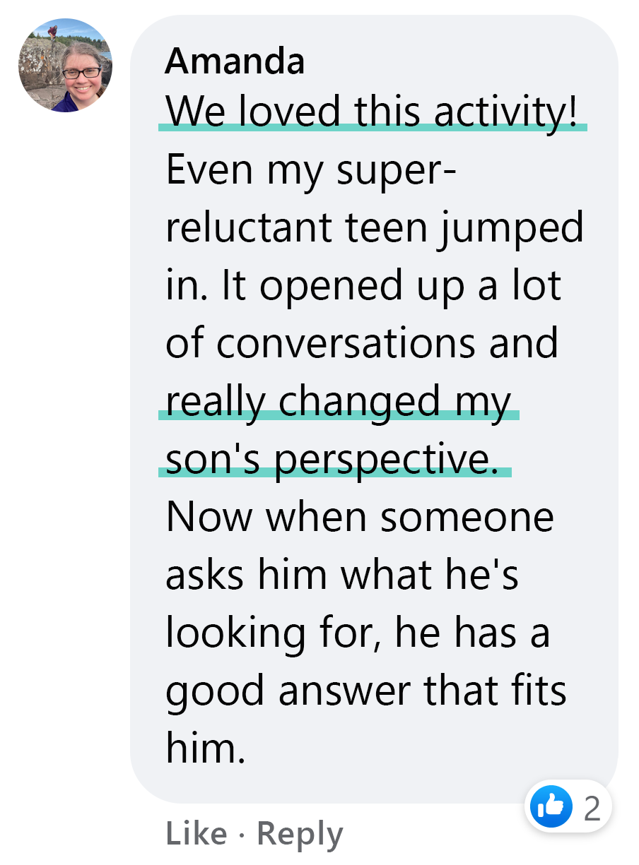This screenshot has height=865, width=639.
Task: Click the "of conversations and" text line
Action: [362, 343]
